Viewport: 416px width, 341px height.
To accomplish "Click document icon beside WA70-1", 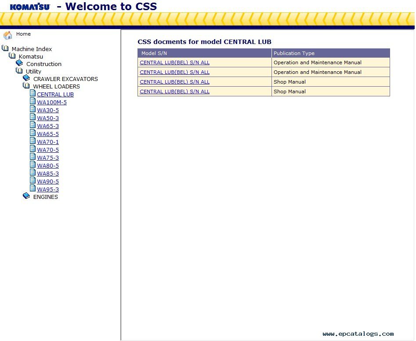I will tap(33, 141).
